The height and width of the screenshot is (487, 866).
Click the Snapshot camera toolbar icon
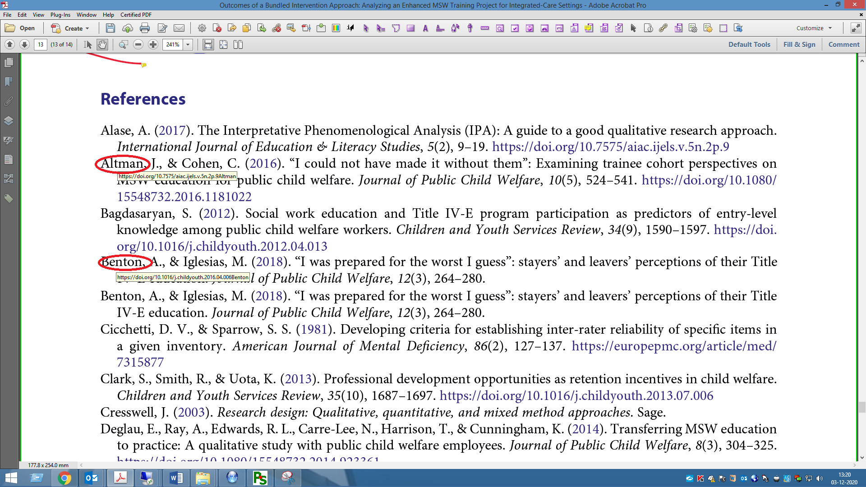[724, 28]
